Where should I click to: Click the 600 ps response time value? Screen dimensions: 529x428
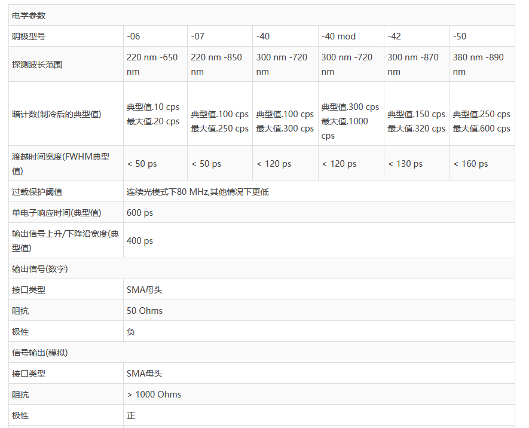(x=140, y=213)
